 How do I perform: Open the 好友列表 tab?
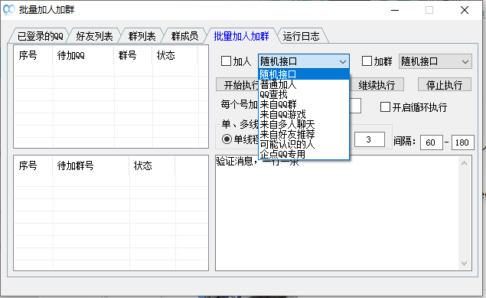94,36
